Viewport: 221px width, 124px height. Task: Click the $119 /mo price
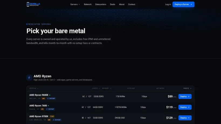pos(171,107)
